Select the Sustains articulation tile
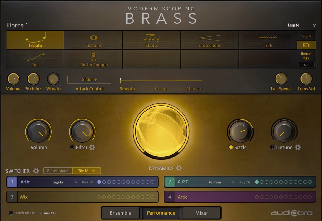The image size is (322, 221). (x=93, y=40)
